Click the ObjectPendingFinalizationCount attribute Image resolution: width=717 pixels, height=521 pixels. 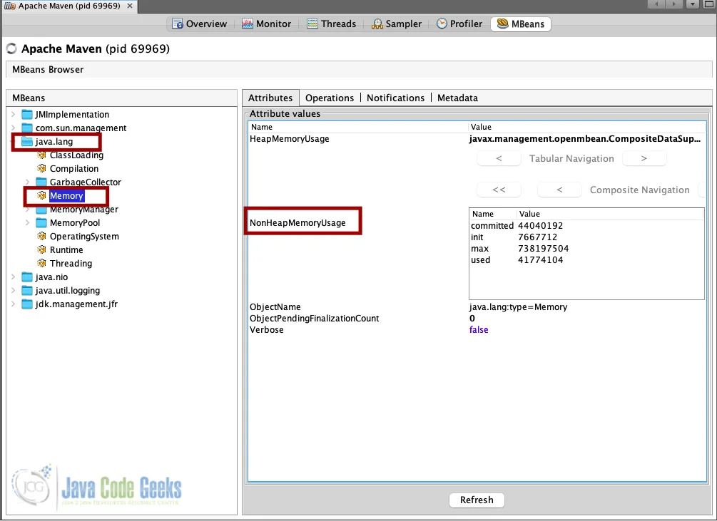point(314,319)
